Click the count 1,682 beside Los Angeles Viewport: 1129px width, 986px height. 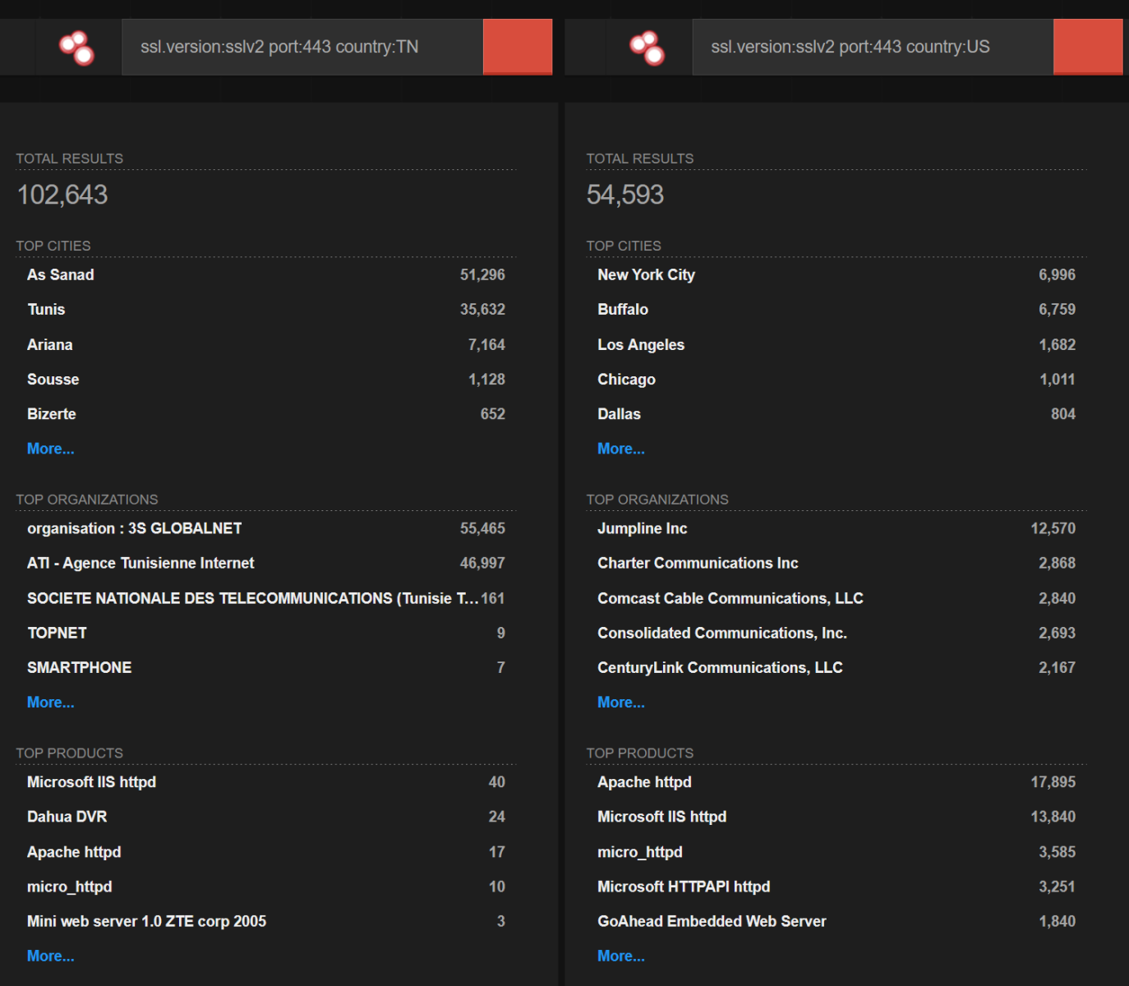pyautogui.click(x=1058, y=344)
